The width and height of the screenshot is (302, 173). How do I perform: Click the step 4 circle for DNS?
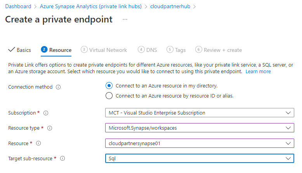point(141,50)
